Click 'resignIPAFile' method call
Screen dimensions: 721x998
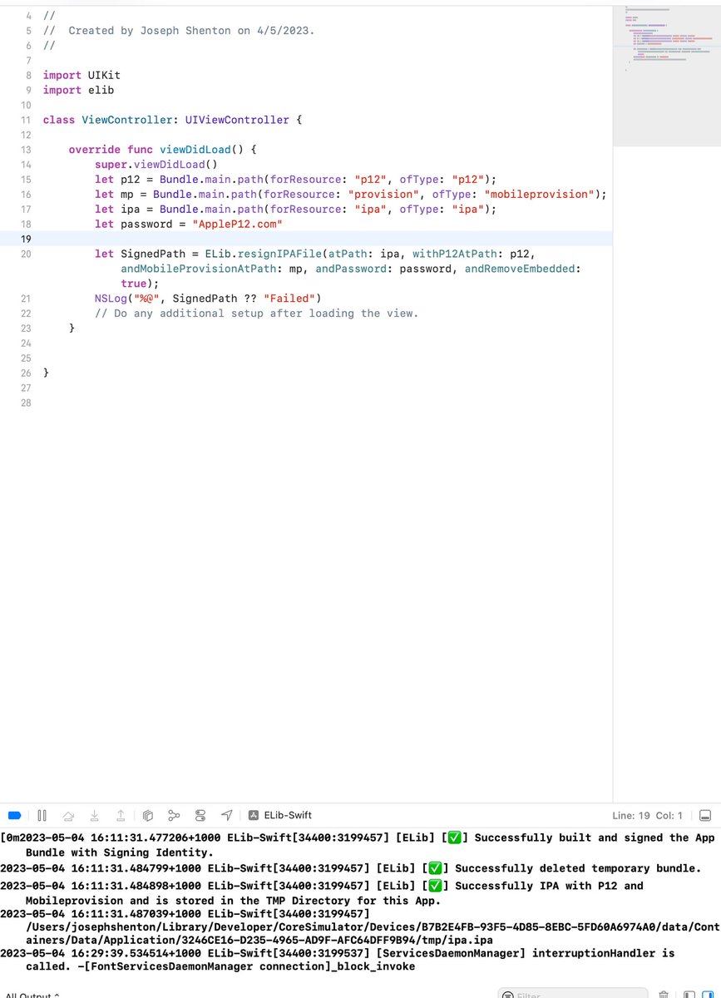(281, 254)
